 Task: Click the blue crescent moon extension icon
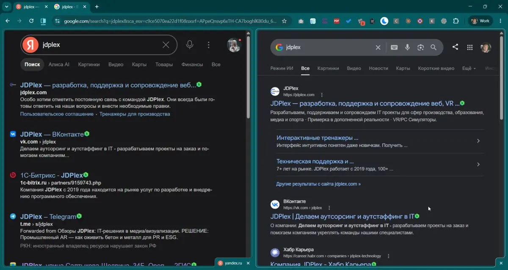tap(384, 21)
